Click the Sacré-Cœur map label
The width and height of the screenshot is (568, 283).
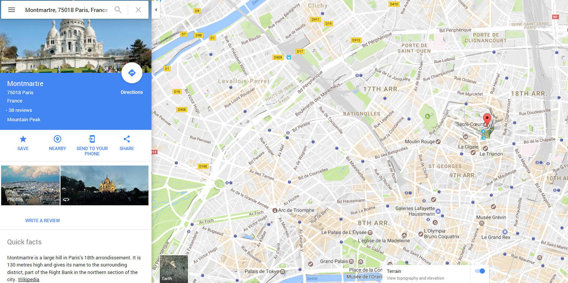click(x=469, y=124)
